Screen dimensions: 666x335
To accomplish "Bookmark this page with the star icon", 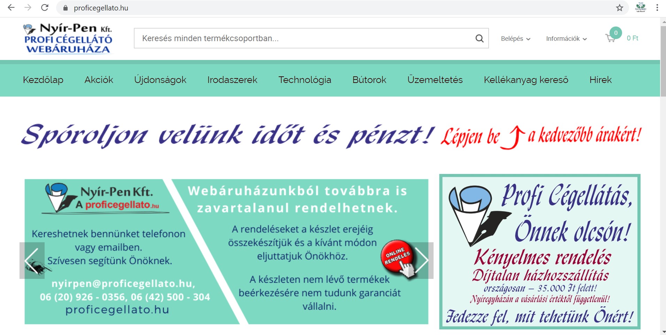I will point(619,8).
